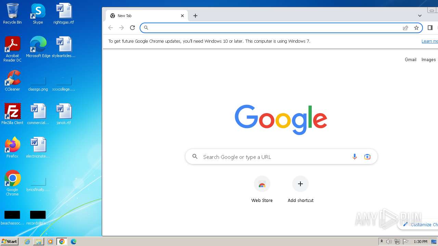This screenshot has width=438, height=246.
Task: Open Action Center flag tray icon
Action: pos(405,242)
